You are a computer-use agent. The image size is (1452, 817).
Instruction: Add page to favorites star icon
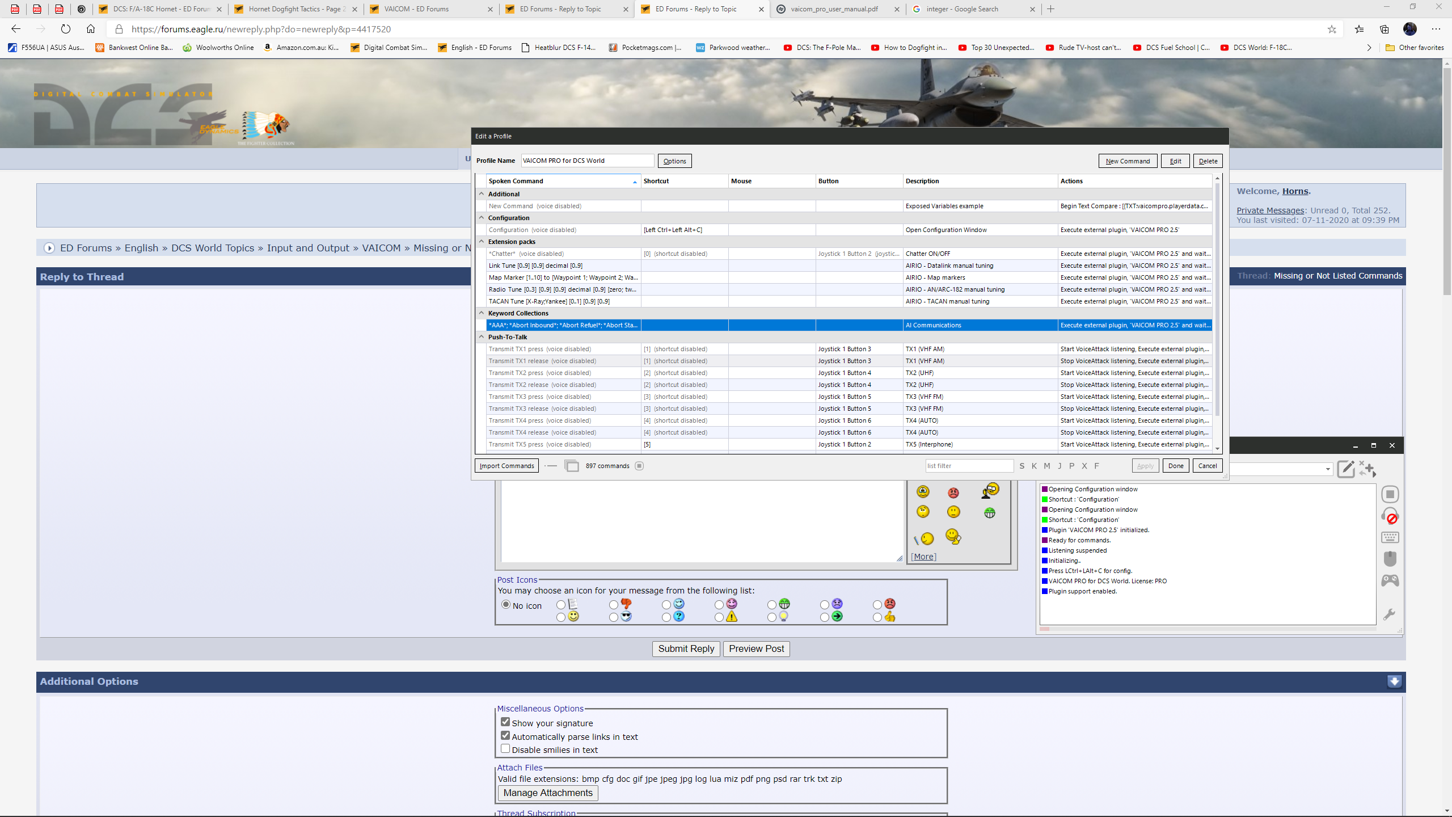[x=1332, y=29]
